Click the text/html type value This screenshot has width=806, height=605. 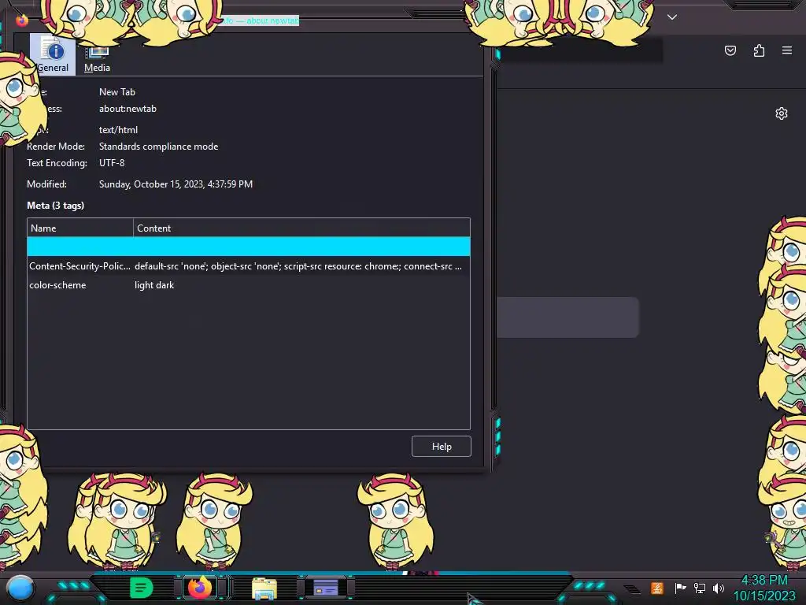[x=118, y=130]
